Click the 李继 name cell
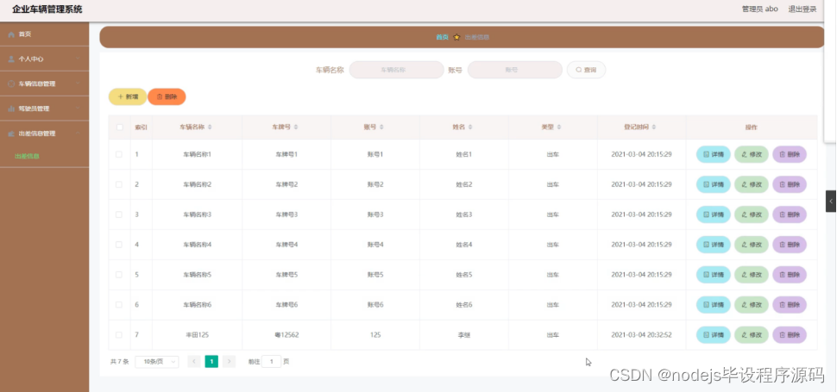Image resolution: width=837 pixels, height=392 pixels. [x=464, y=335]
